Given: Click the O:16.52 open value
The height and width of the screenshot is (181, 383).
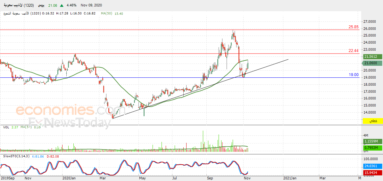Looking at the screenshot, I should [x=48, y=14].
